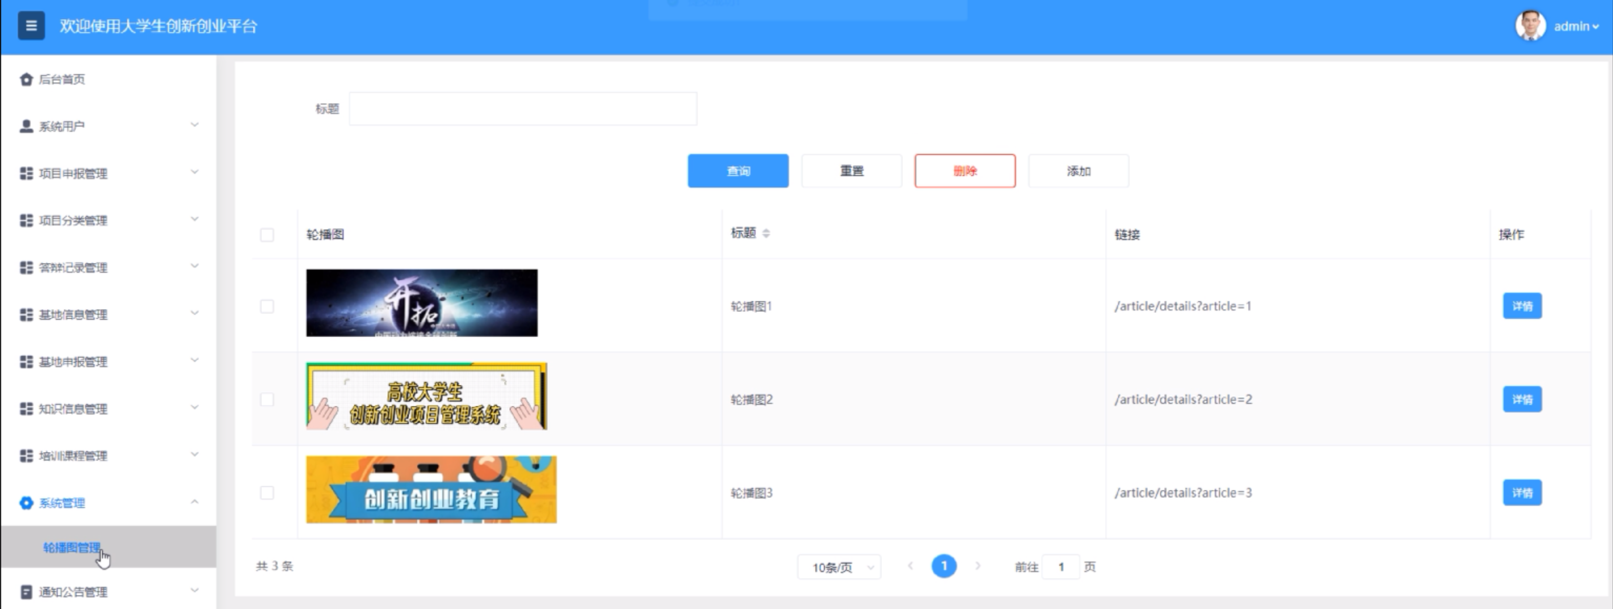Image resolution: width=1613 pixels, height=609 pixels.
Task: Expand the 基地信息管理 sidebar menu
Action: (73, 314)
